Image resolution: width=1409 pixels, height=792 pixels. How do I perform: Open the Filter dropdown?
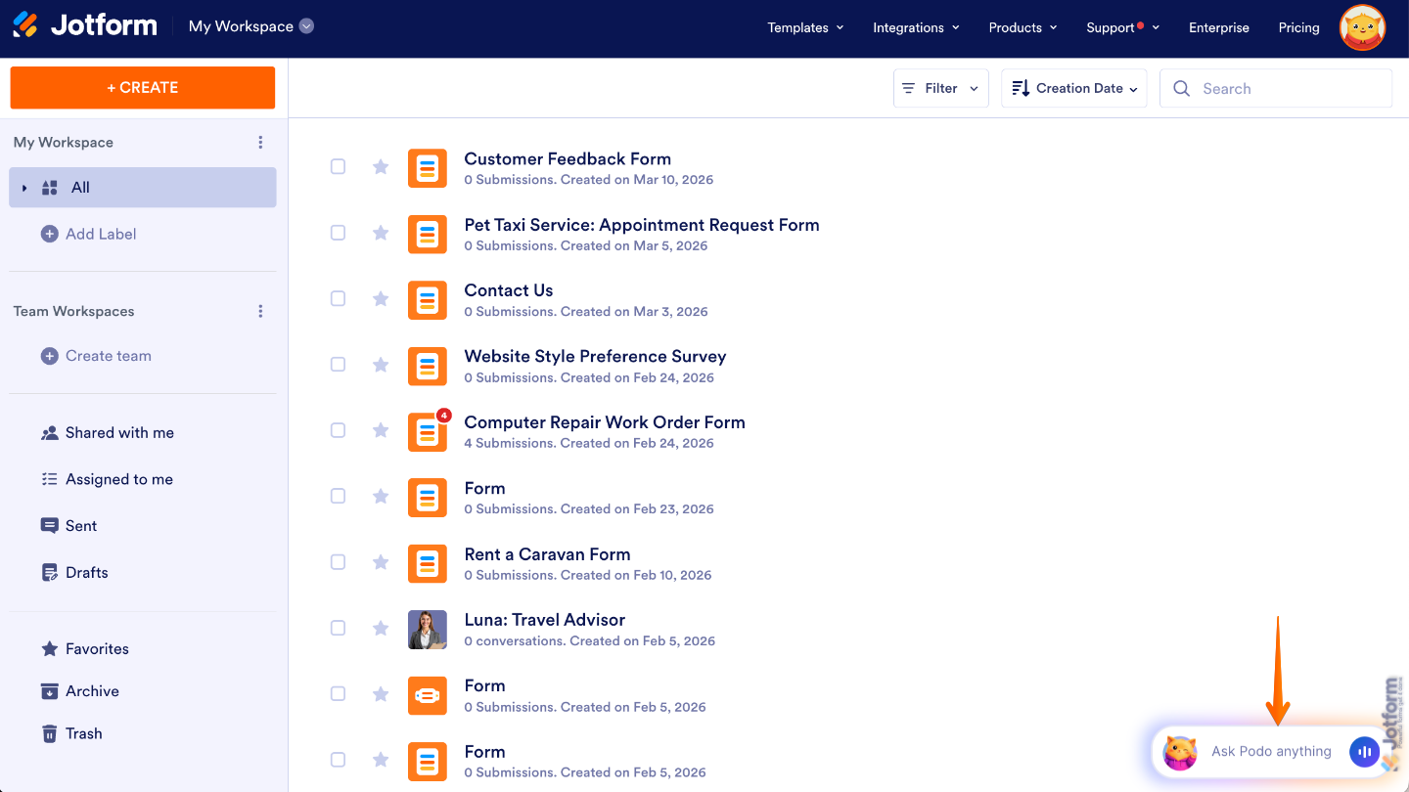pyautogui.click(x=940, y=88)
